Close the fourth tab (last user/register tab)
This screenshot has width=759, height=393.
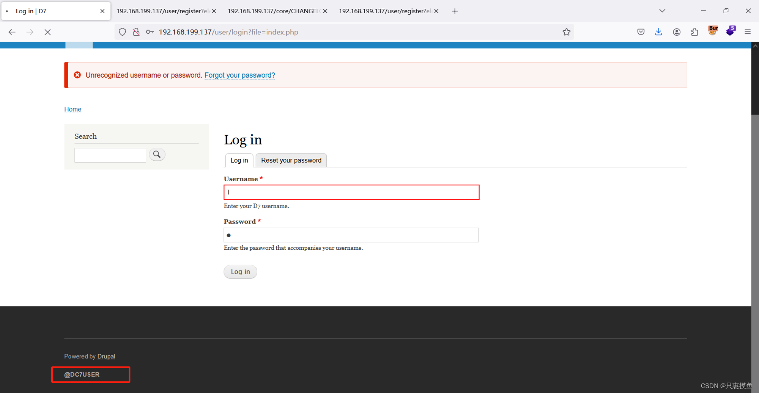[x=436, y=11]
